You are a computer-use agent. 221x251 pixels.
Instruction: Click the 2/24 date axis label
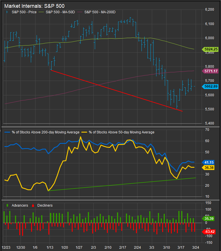pyautogui.click(x=137, y=248)
